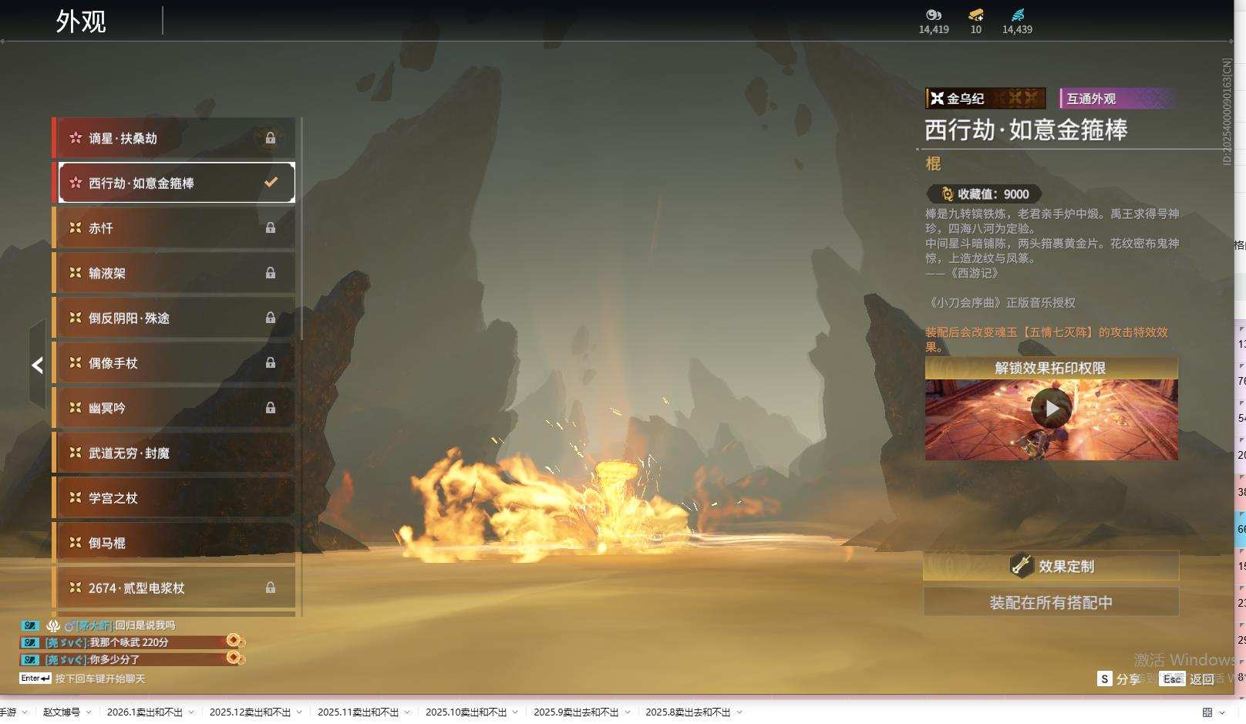Click the chat prompt 按下回车键开始聊天
Viewport: 1246px width, 724px height.
[100, 679]
